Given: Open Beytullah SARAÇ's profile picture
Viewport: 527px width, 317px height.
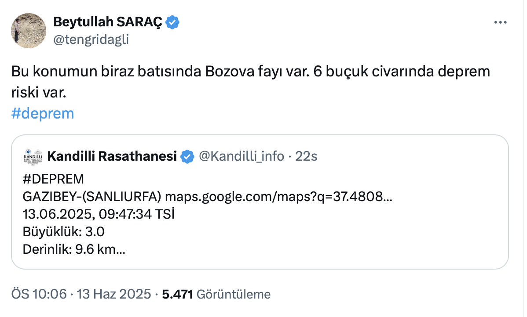Looking at the screenshot, I should (x=29, y=30).
